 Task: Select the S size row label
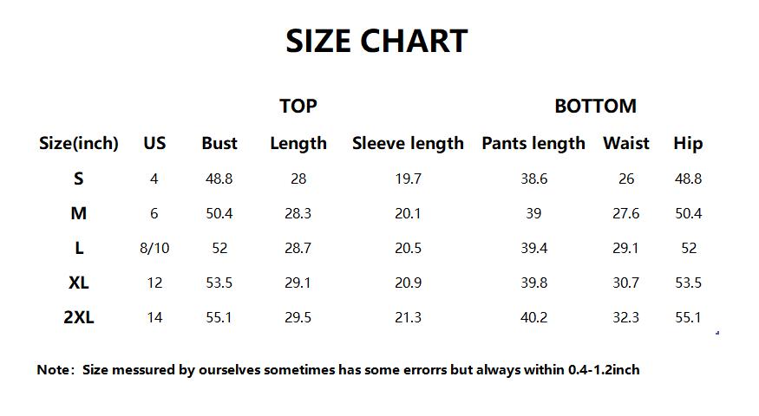tap(78, 179)
